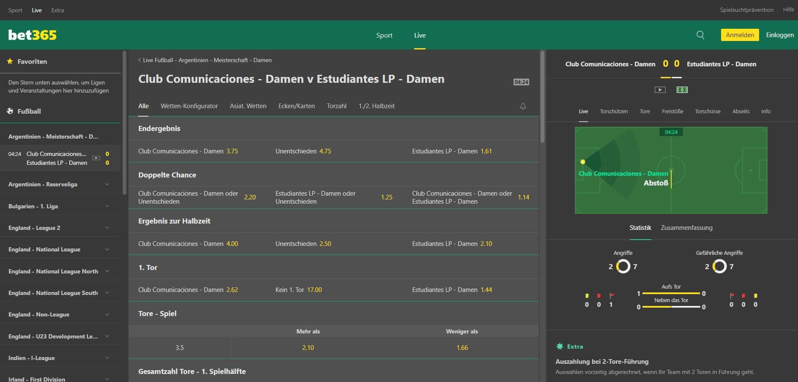Click the live stream video icon
The width and height of the screenshot is (798, 382).
[660, 90]
